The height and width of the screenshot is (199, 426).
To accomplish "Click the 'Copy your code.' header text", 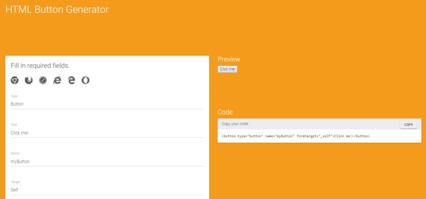I will tap(235, 124).
